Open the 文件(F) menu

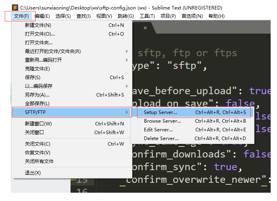click(x=21, y=16)
